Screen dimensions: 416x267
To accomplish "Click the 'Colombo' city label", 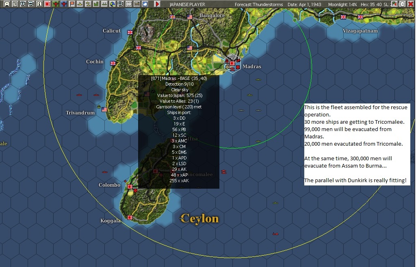I will pos(110,185).
